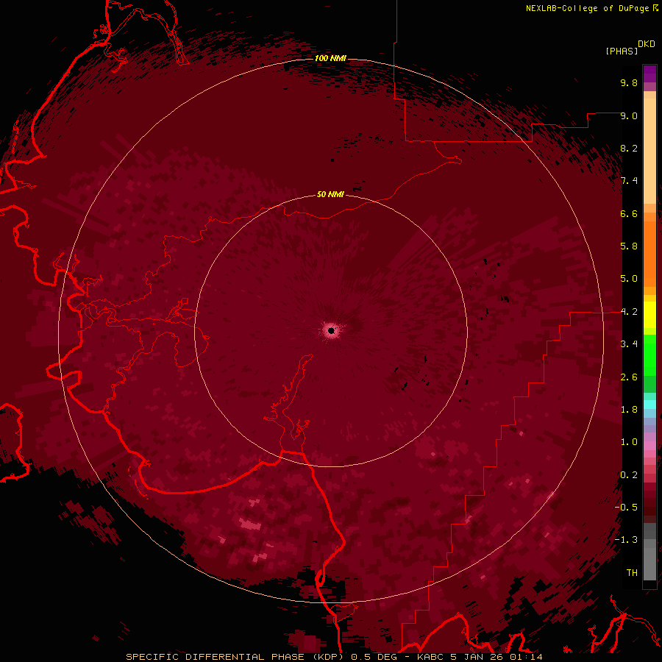
Task: Click the 2.6 value on color scale
Action: coord(629,377)
